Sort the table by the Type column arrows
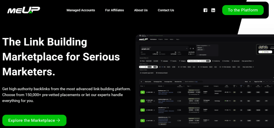Image resolution: width=274 pixels, height=128 pixels. [x=191, y=86]
